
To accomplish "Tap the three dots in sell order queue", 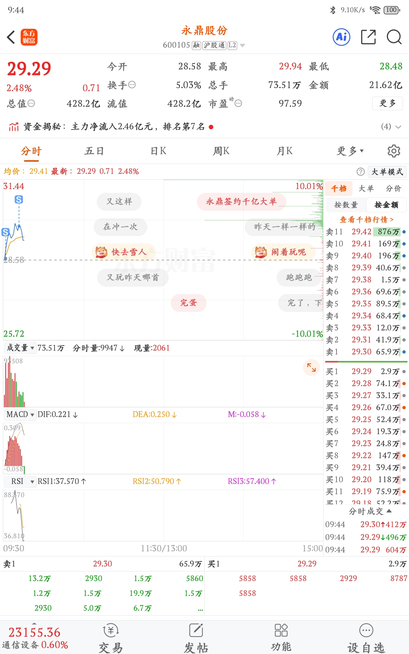I will 200,610.
